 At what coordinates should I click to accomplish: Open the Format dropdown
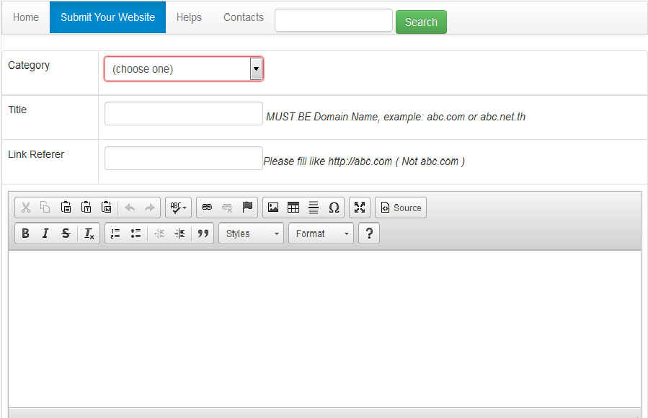(x=321, y=234)
